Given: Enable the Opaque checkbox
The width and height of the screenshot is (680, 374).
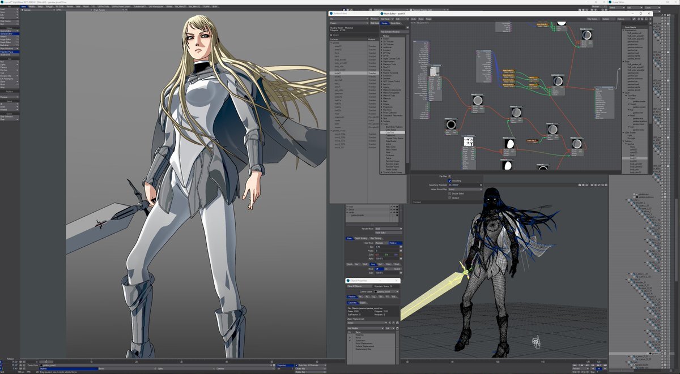Looking at the screenshot, I should (x=449, y=197).
